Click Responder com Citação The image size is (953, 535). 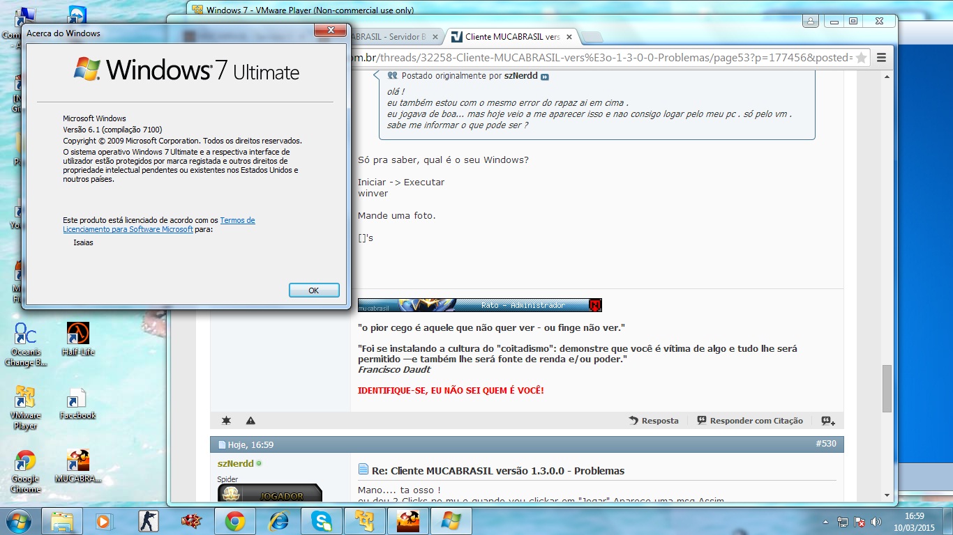[x=750, y=421]
